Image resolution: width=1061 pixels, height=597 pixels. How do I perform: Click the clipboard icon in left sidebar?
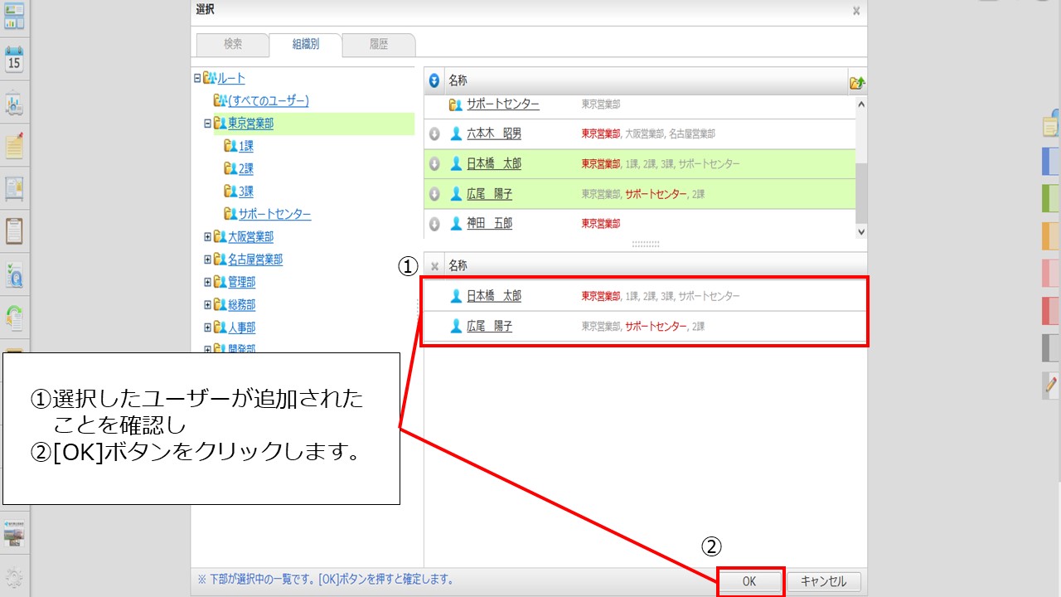[14, 231]
